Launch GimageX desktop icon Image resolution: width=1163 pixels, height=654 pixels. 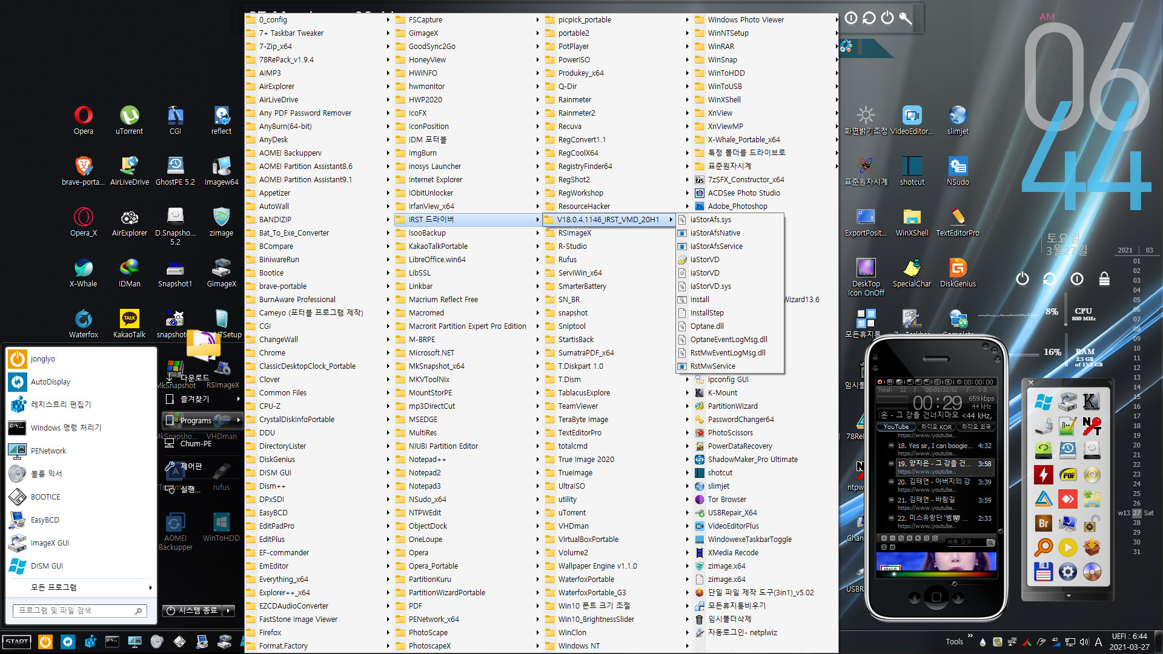click(221, 272)
